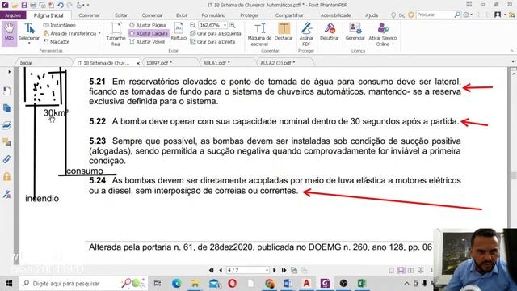
Task: Open the layers panel in left sidebar
Action: click(x=6, y=125)
